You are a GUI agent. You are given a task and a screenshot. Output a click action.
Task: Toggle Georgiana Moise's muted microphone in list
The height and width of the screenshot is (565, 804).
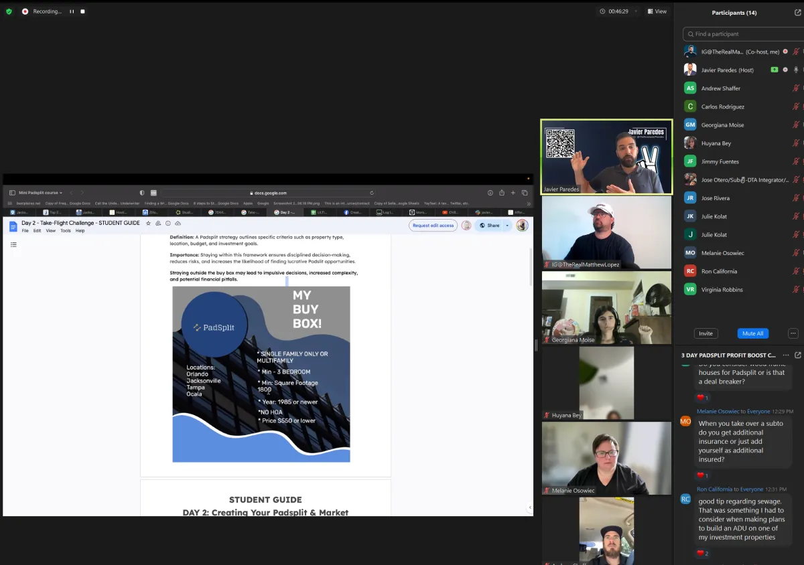pos(796,125)
